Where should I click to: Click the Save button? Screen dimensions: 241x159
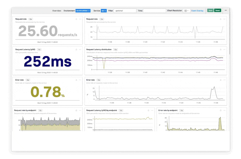tap(210, 10)
